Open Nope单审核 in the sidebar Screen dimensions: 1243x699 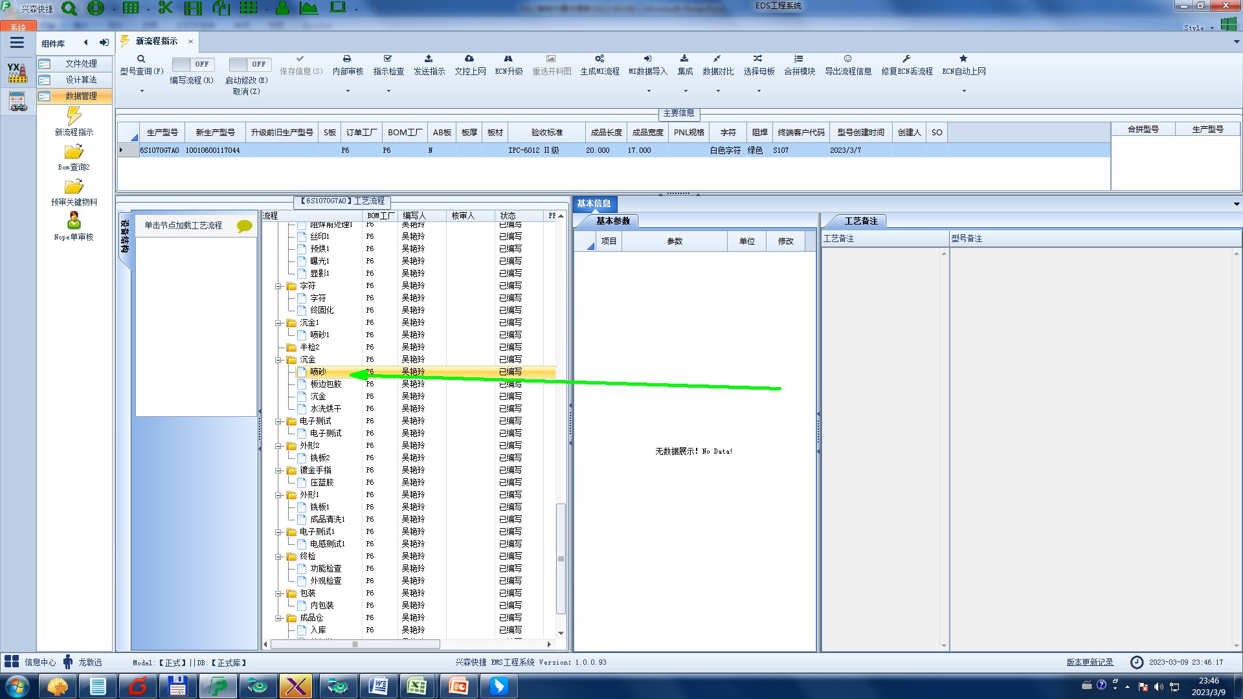click(74, 221)
